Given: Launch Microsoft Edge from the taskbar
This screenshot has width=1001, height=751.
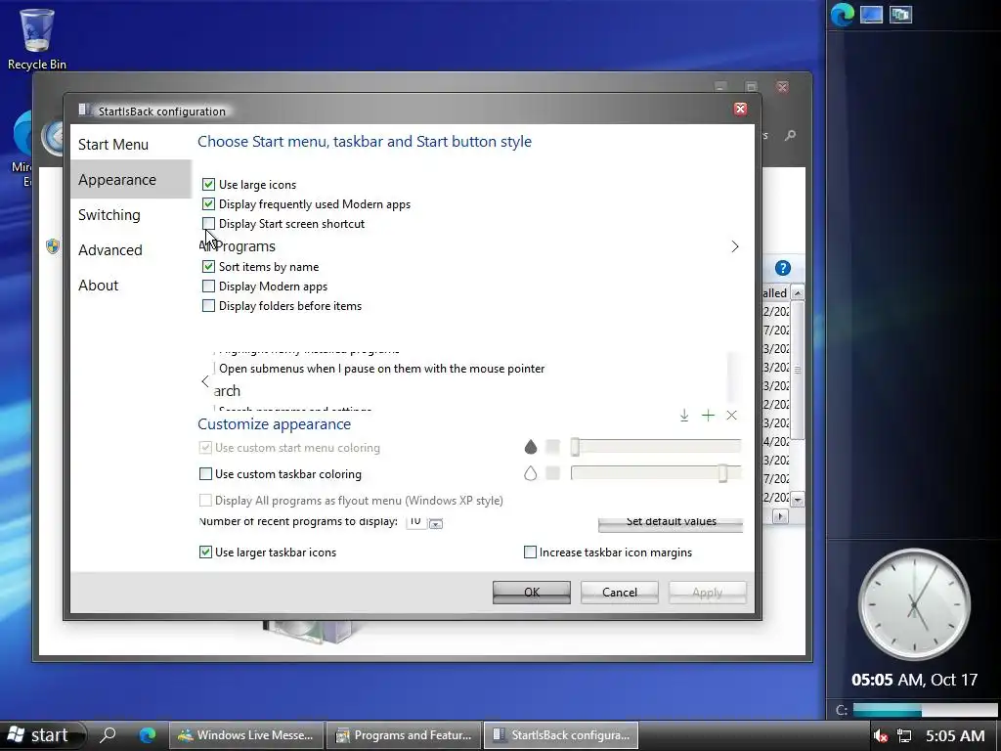Looking at the screenshot, I should pos(148,735).
